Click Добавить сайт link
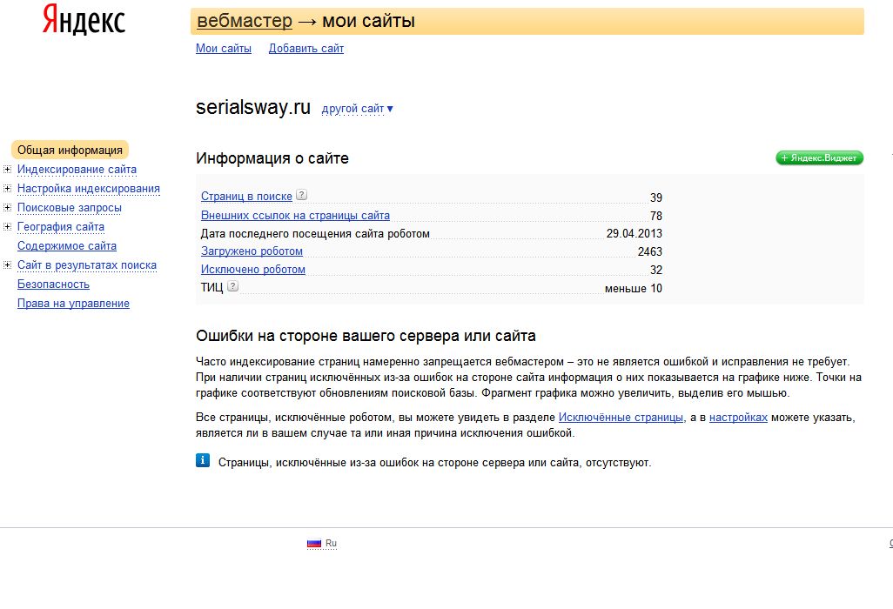This screenshot has width=893, height=609. click(x=305, y=49)
